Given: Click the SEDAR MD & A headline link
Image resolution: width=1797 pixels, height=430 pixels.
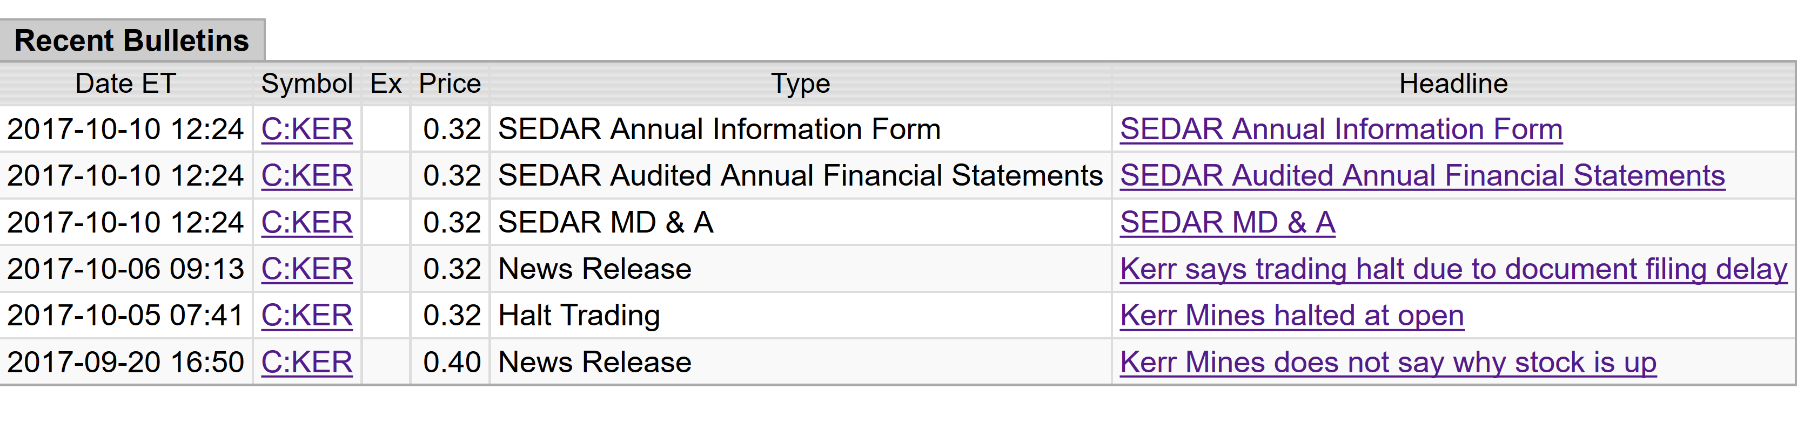Looking at the screenshot, I should 1227,222.
